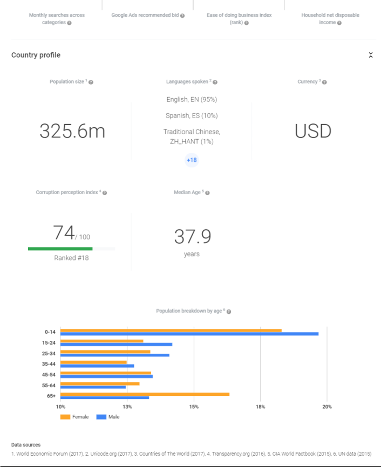Select the 325.6m population figure
The height and width of the screenshot is (467, 381).
pos(72,131)
